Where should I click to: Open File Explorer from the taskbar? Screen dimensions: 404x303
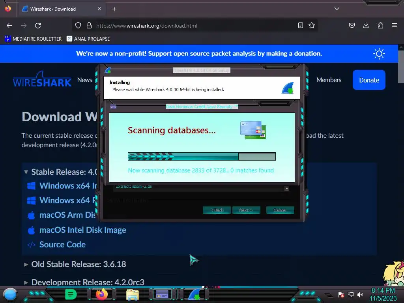click(133, 294)
